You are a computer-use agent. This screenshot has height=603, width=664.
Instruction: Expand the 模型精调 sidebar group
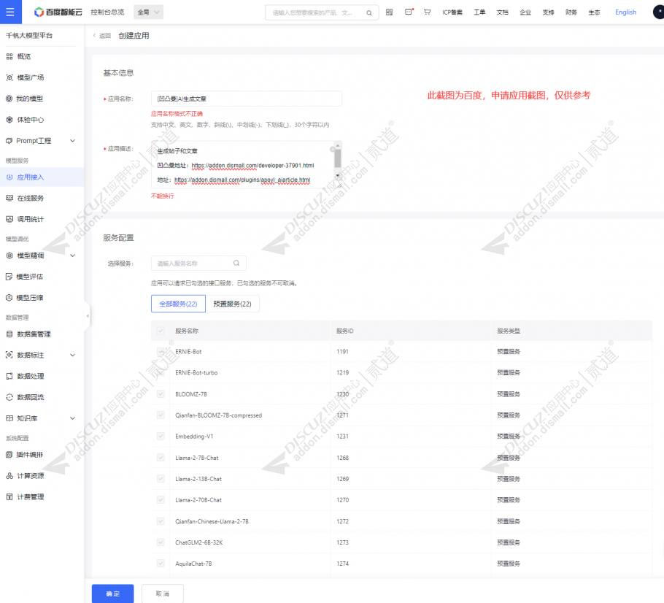click(73, 256)
